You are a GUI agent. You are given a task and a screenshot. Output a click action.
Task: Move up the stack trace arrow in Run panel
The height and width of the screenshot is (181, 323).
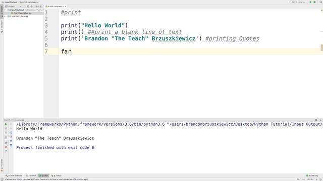point(11,124)
